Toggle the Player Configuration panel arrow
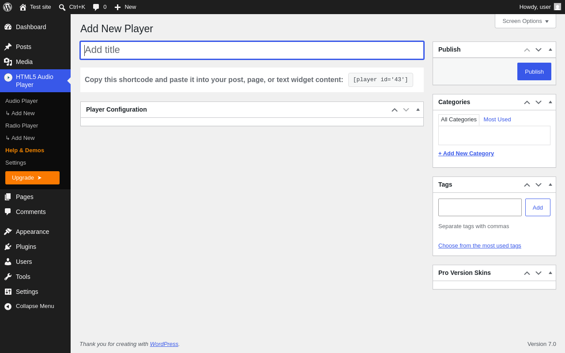Screen dimensions: 565x353 [418, 109]
